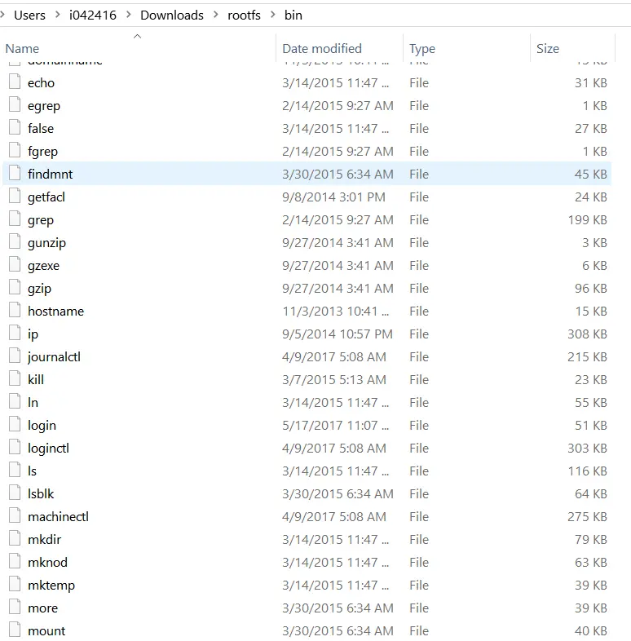Click the mkdir file icon
Screen dimensions: 631x641
click(15, 538)
